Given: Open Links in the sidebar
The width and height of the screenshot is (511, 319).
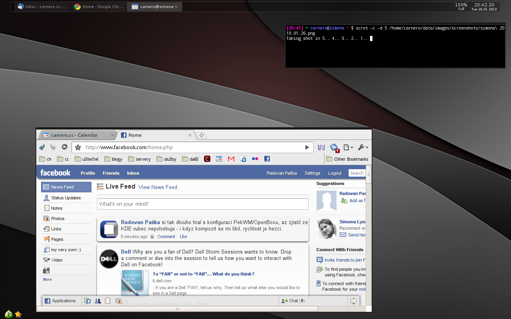Looking at the screenshot, I should pos(66,229).
